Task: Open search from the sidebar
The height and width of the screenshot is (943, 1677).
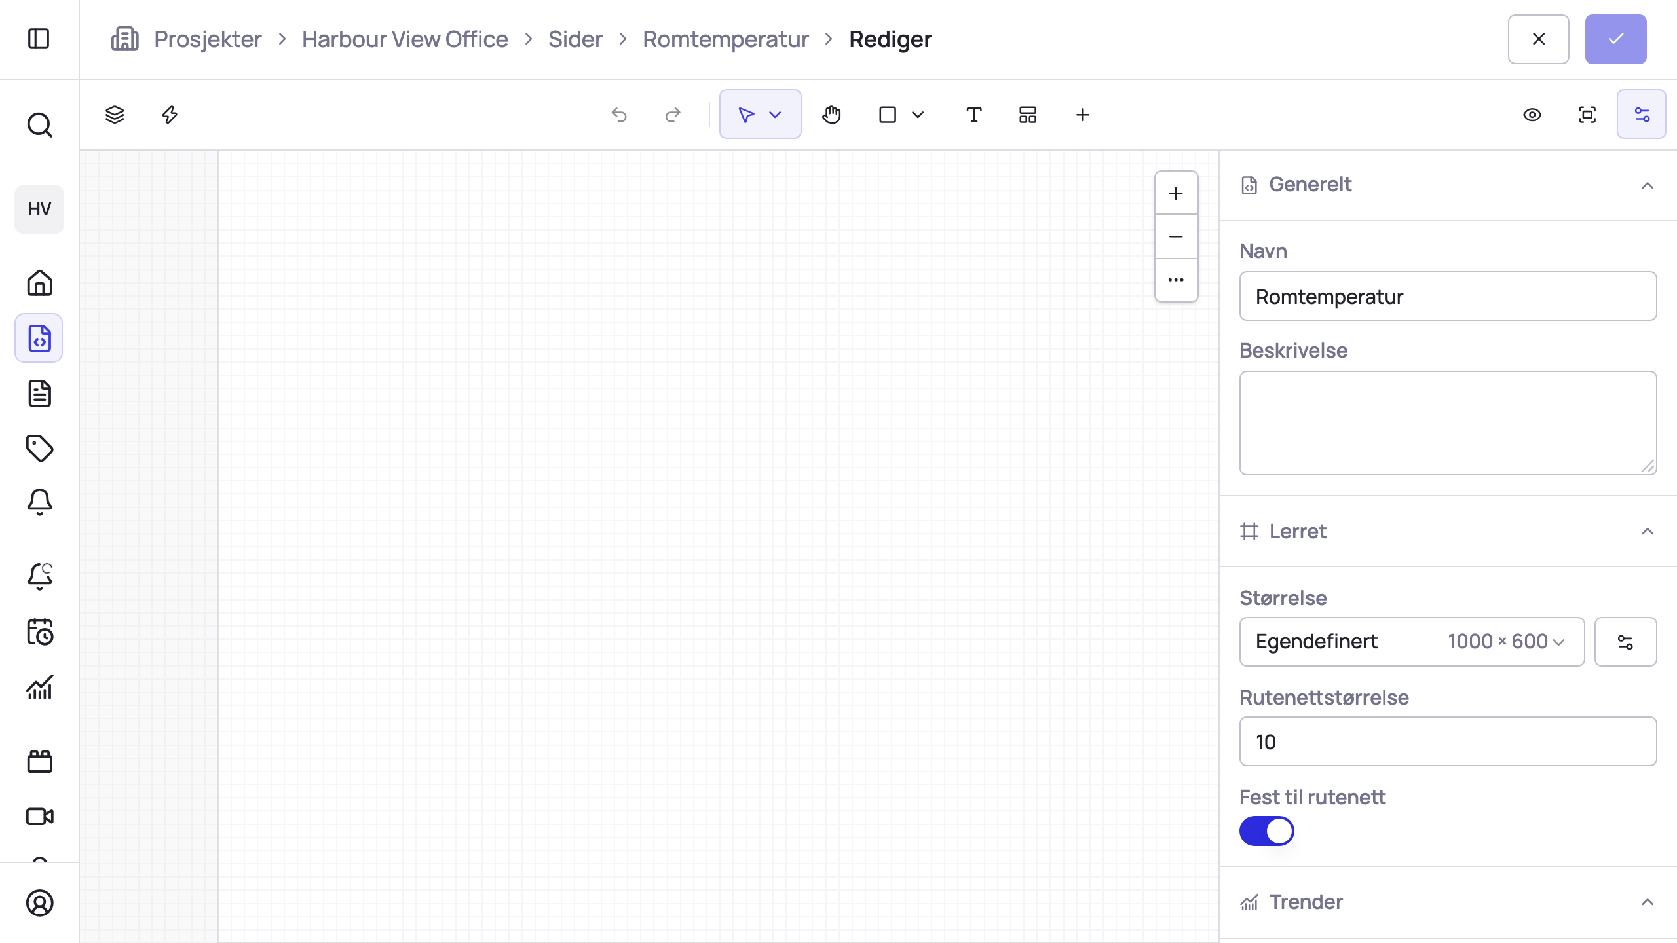Action: (x=39, y=124)
